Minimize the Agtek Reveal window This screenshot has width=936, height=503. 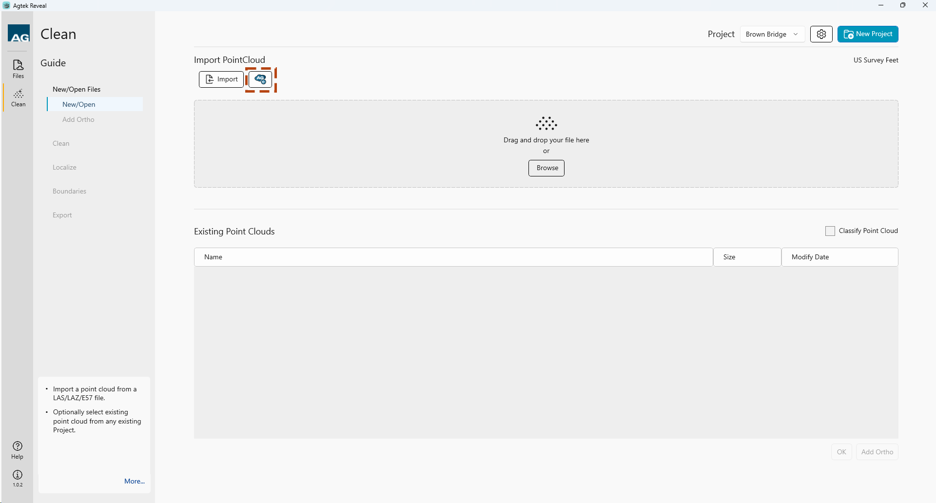[881, 5]
